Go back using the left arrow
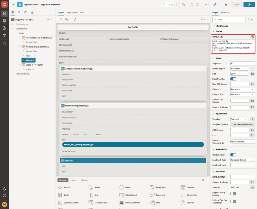This screenshot has width=257, height=209. click(x=14, y=5)
